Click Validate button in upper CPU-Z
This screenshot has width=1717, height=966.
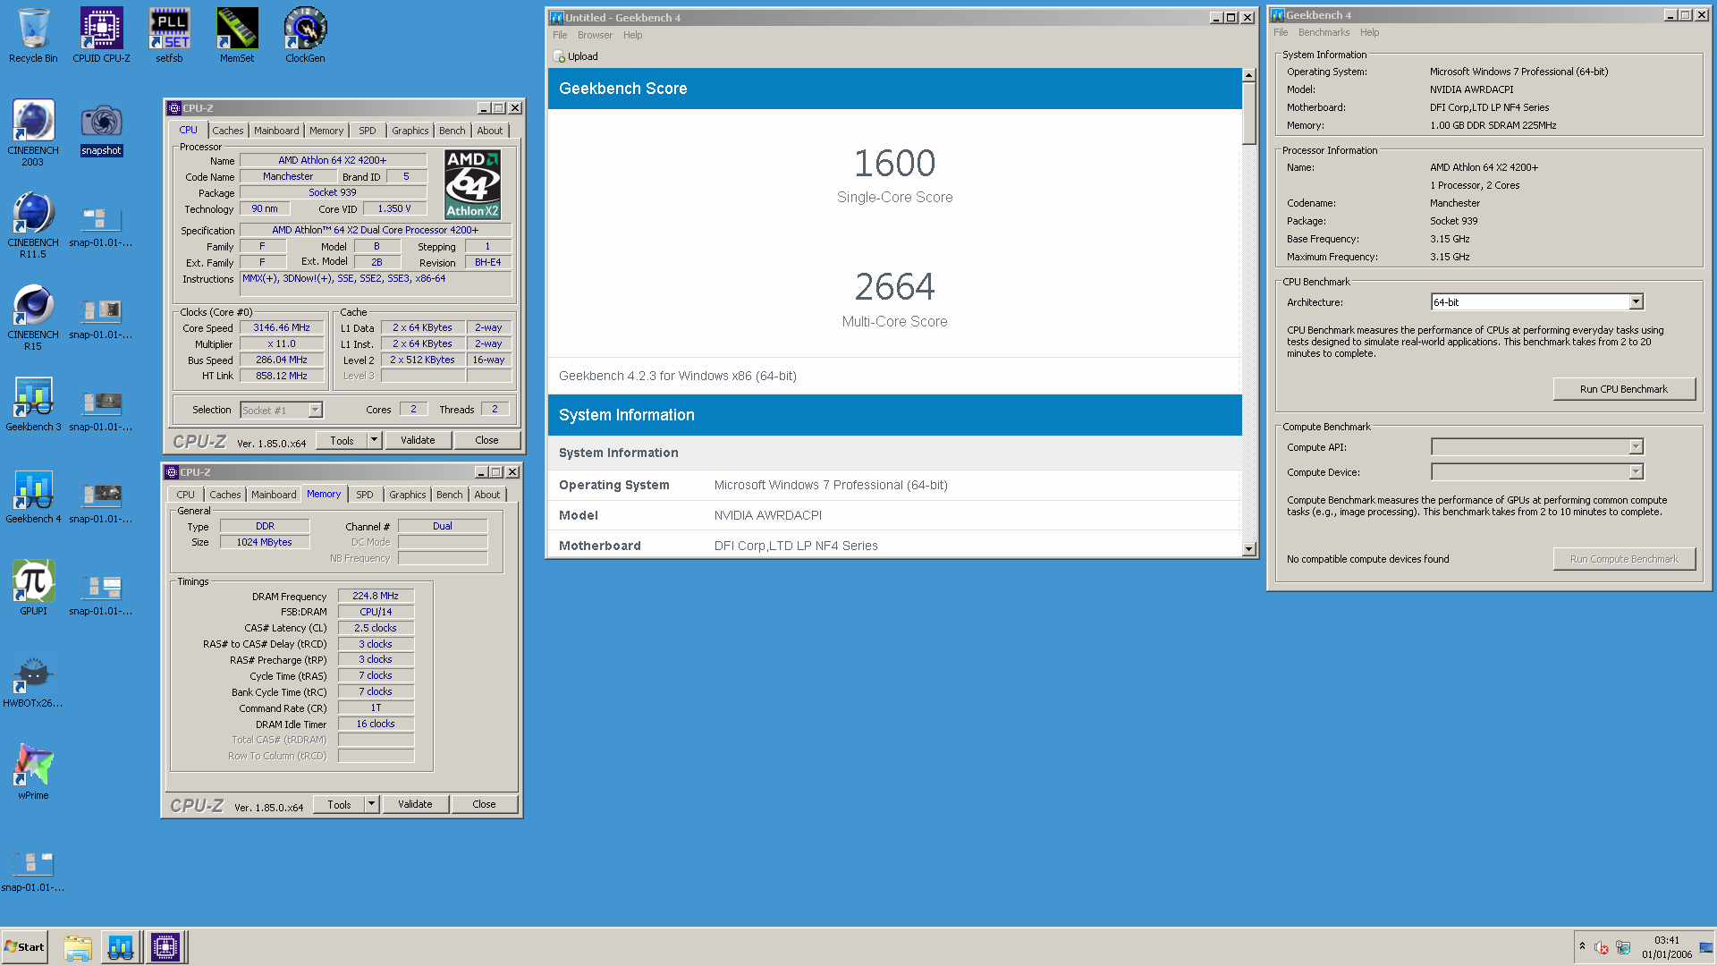pos(418,440)
